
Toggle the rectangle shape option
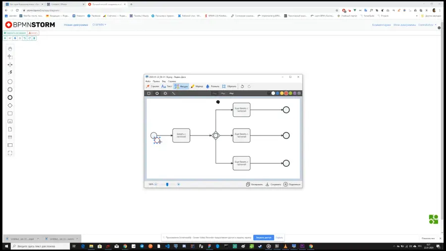[x=149, y=93]
